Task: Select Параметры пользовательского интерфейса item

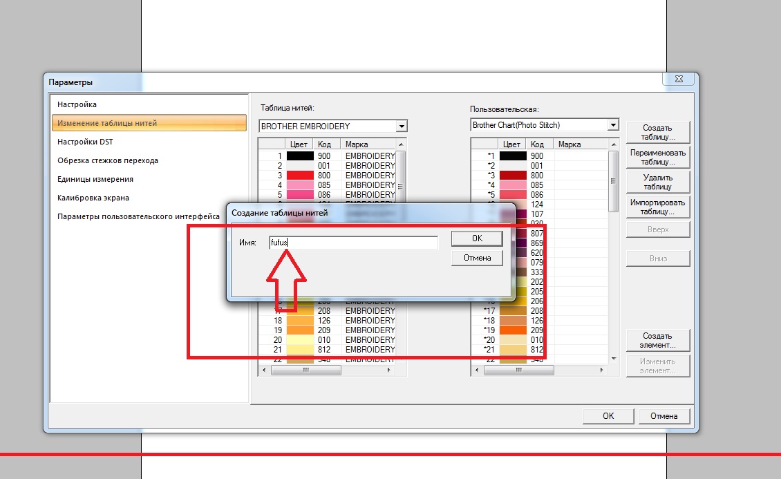Action: pyautogui.click(x=138, y=216)
